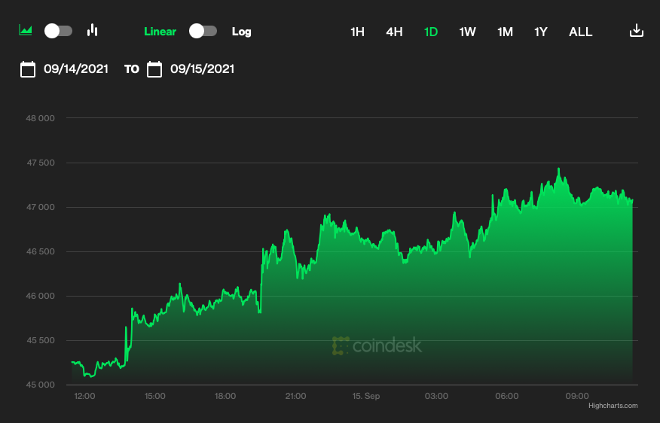Toggle chart type switch

58,31
